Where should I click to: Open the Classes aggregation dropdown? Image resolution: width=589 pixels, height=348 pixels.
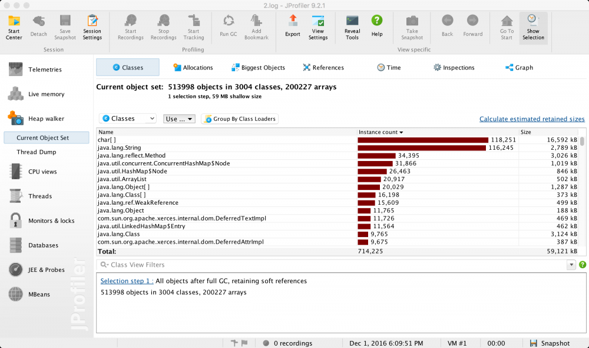pyautogui.click(x=128, y=119)
